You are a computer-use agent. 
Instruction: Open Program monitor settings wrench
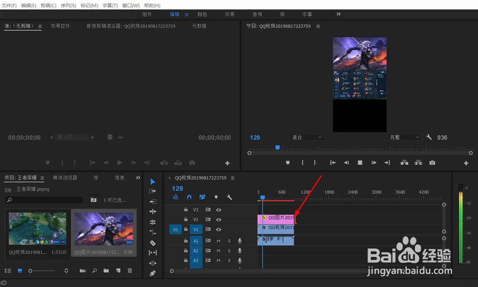point(429,137)
